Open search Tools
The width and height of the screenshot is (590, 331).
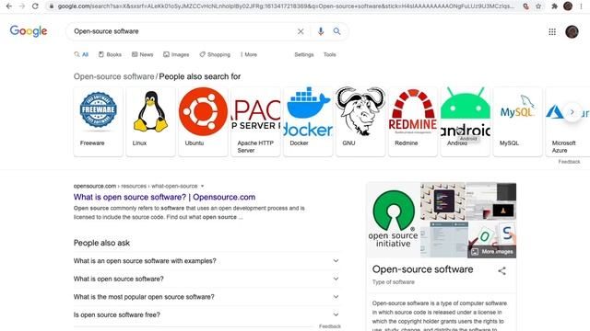click(x=330, y=54)
